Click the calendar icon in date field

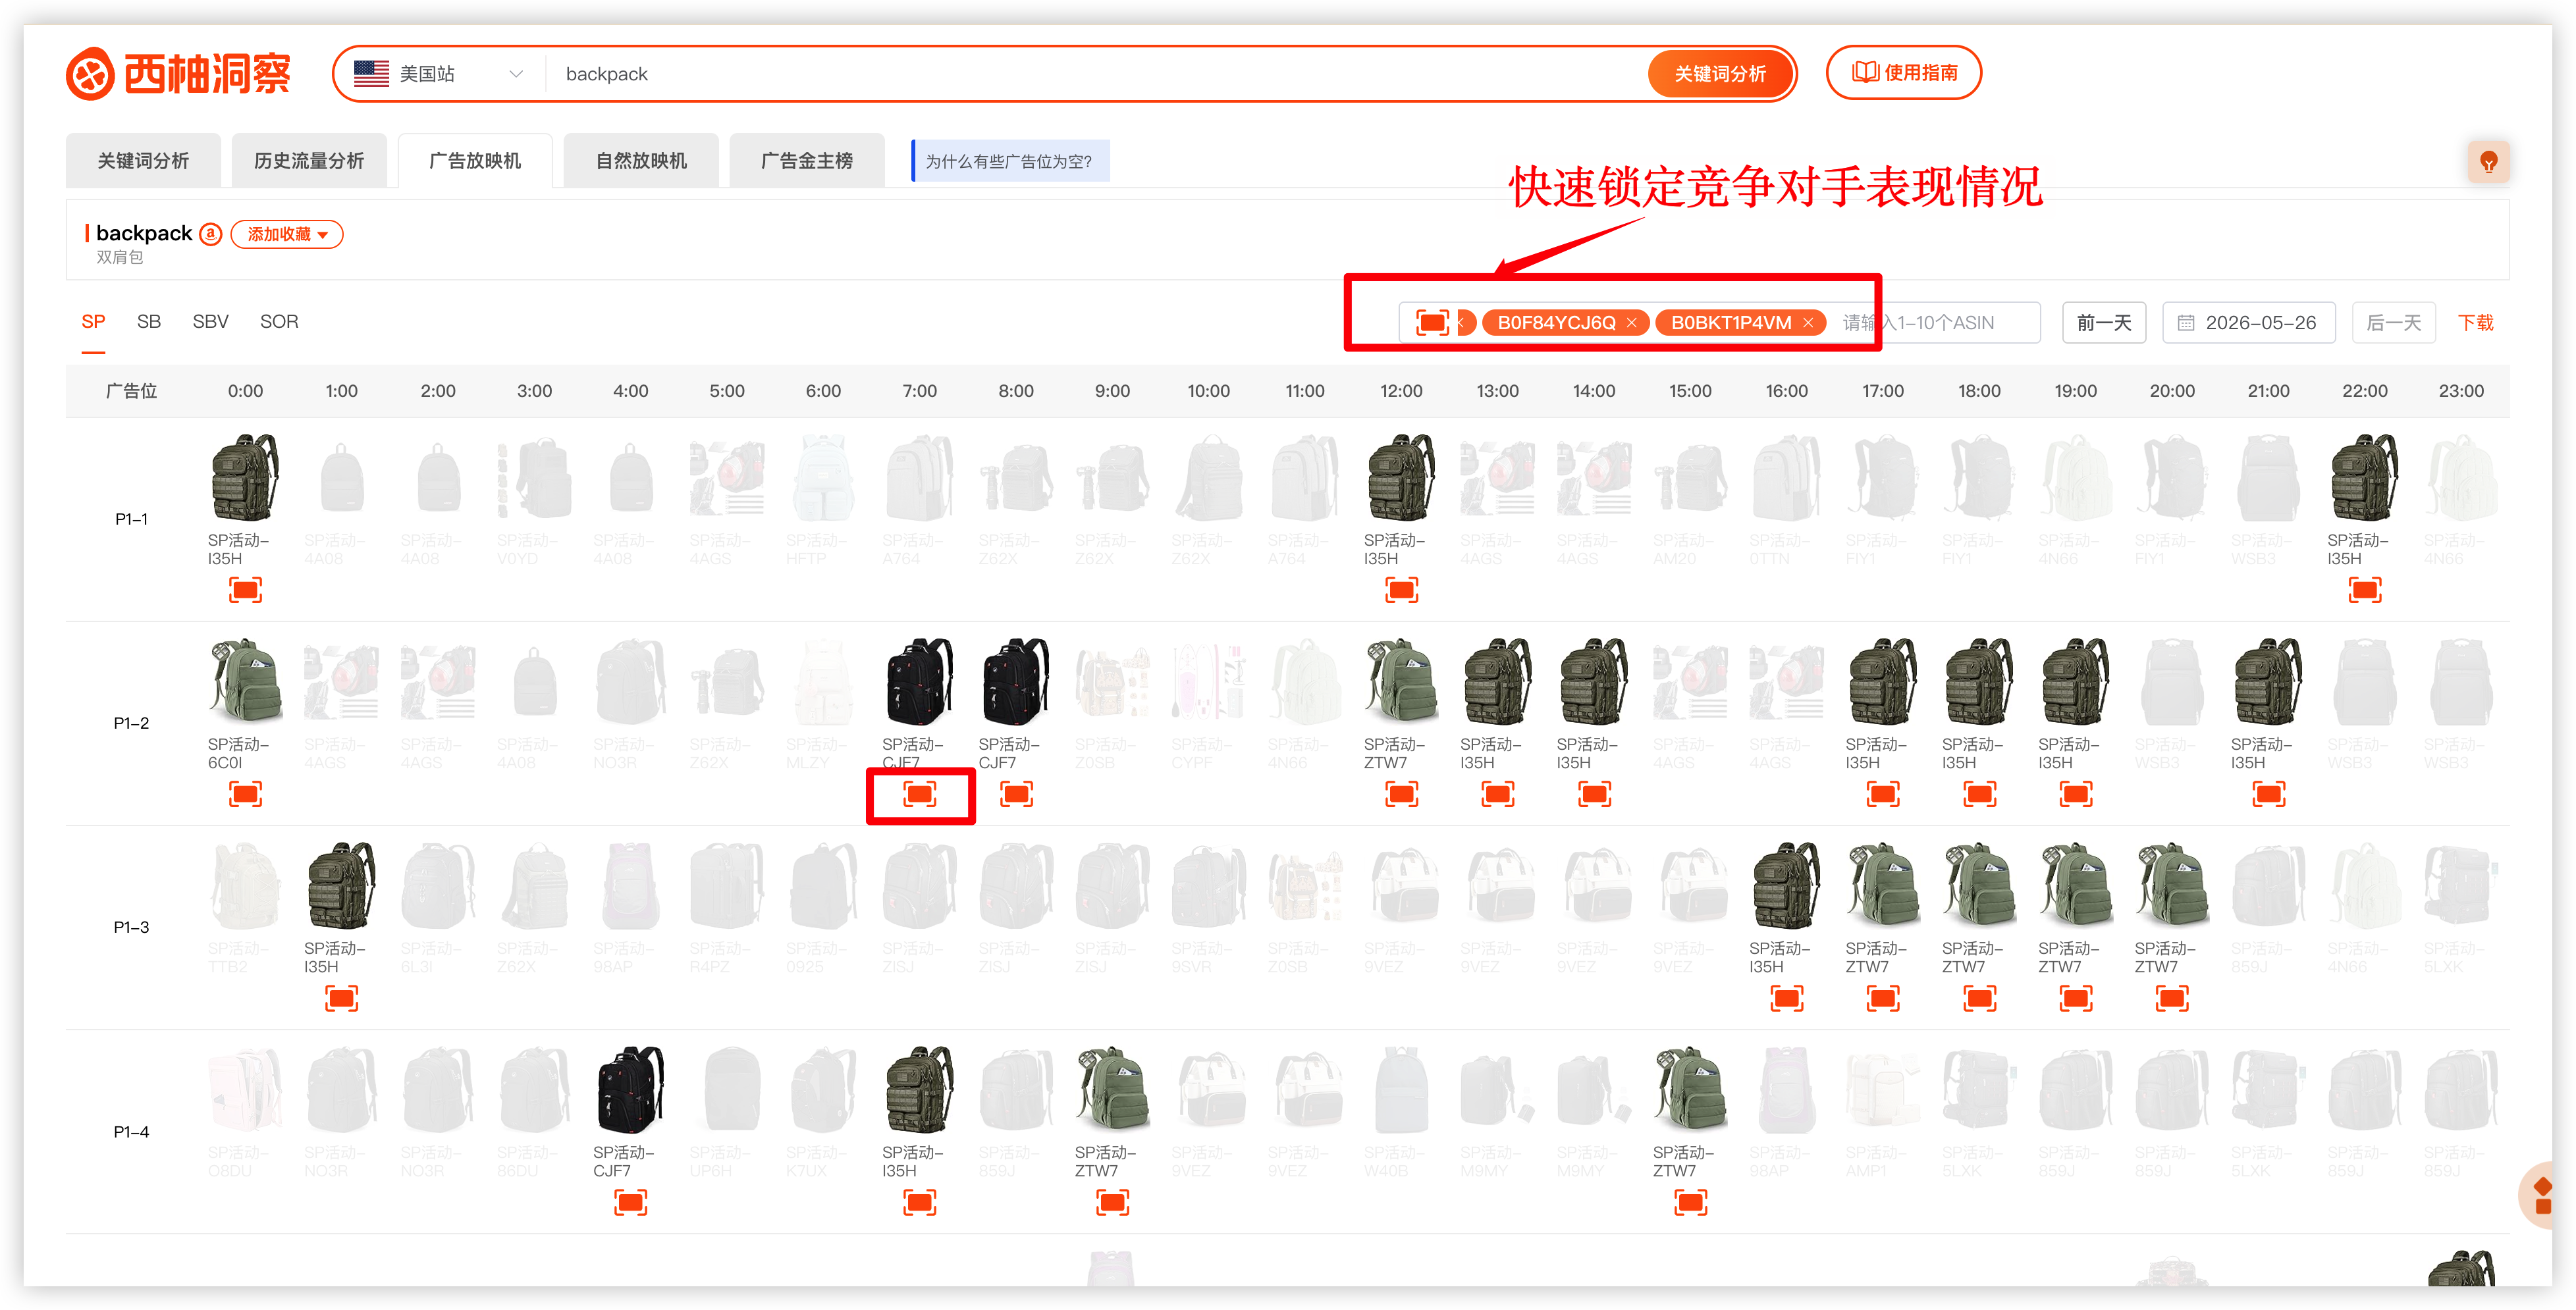[2186, 323]
